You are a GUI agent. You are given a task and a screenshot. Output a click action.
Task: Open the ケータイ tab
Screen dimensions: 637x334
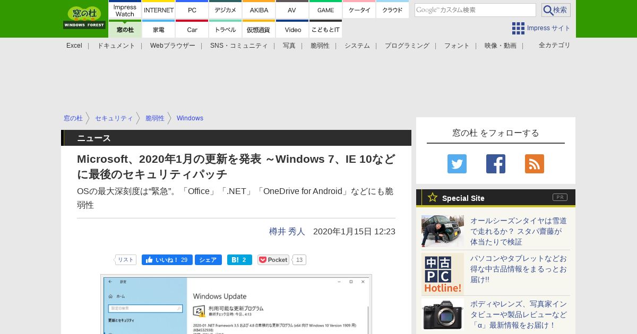(359, 10)
